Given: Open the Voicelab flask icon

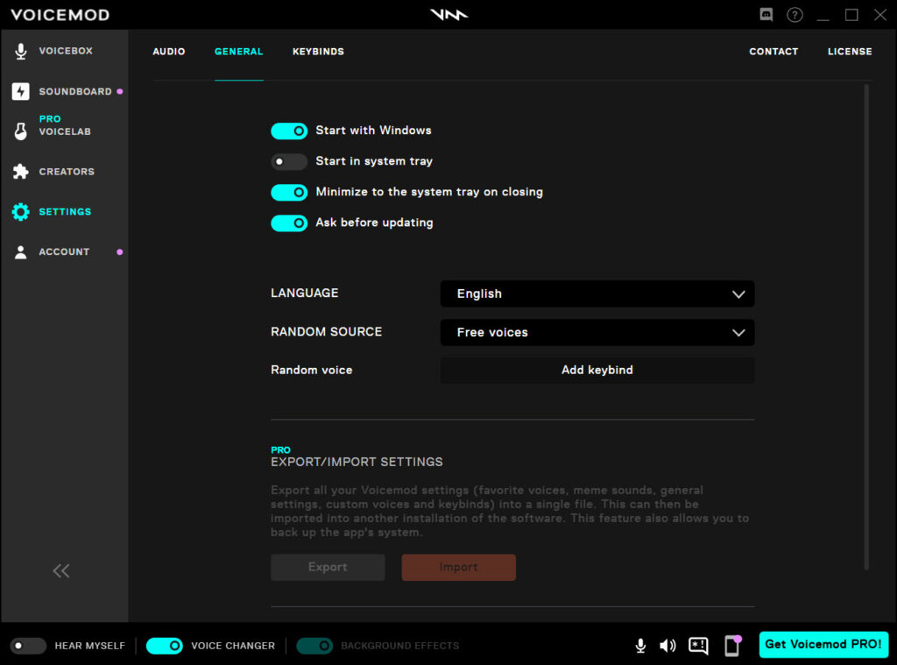Looking at the screenshot, I should pos(21,131).
